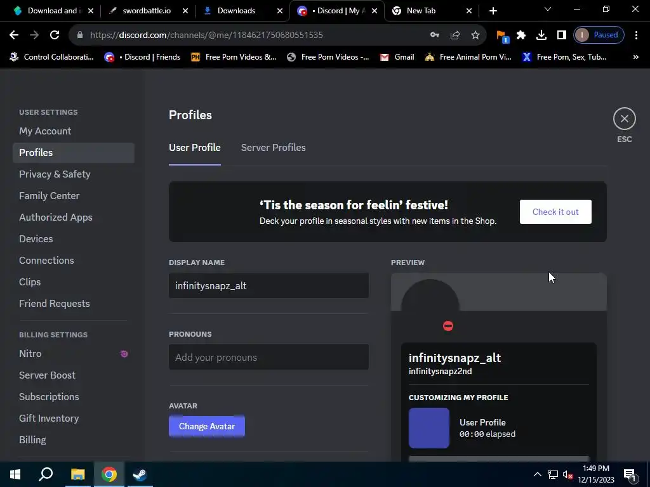The width and height of the screenshot is (650, 487).
Task: Open Privacy & Safety settings
Action: coord(74,174)
